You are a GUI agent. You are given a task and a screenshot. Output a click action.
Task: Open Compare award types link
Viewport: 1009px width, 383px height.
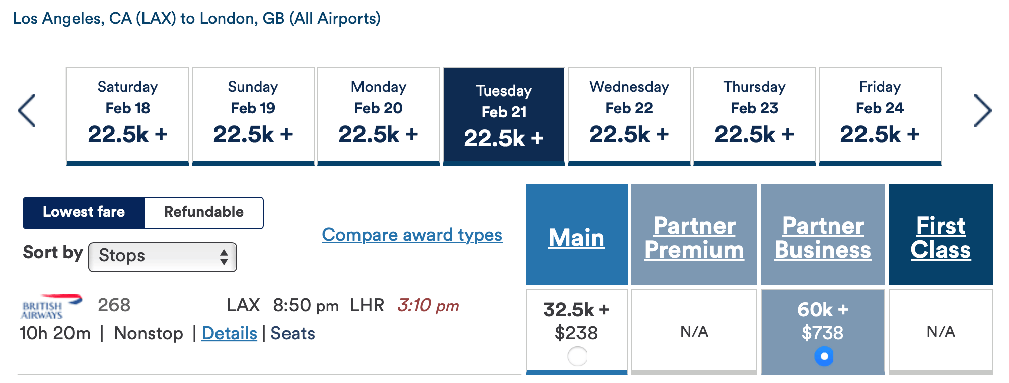(412, 235)
